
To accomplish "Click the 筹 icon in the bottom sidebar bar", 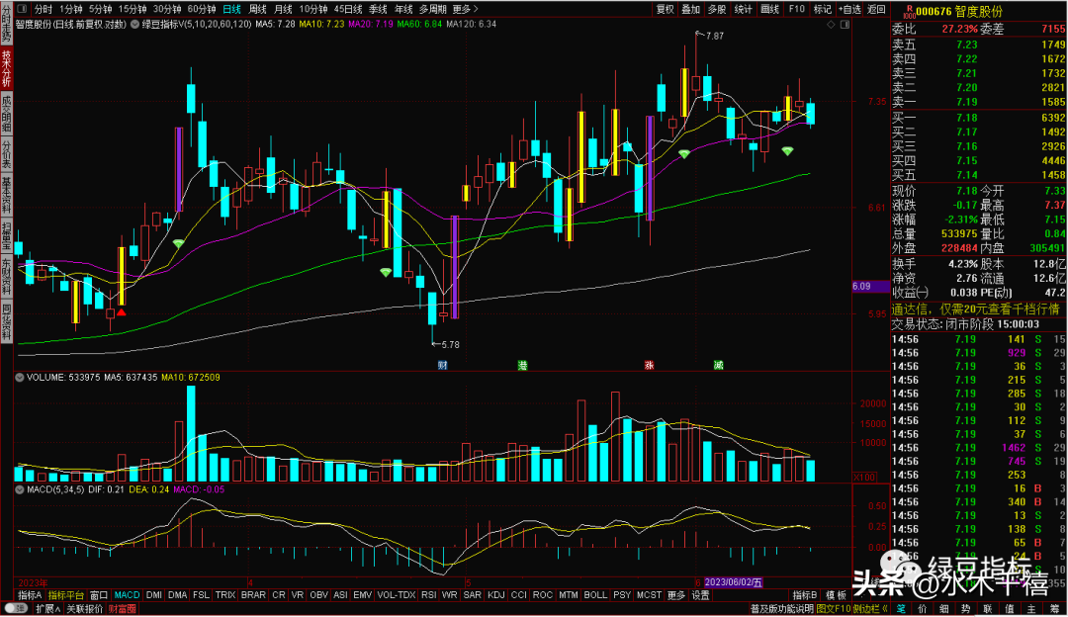I will [1053, 609].
